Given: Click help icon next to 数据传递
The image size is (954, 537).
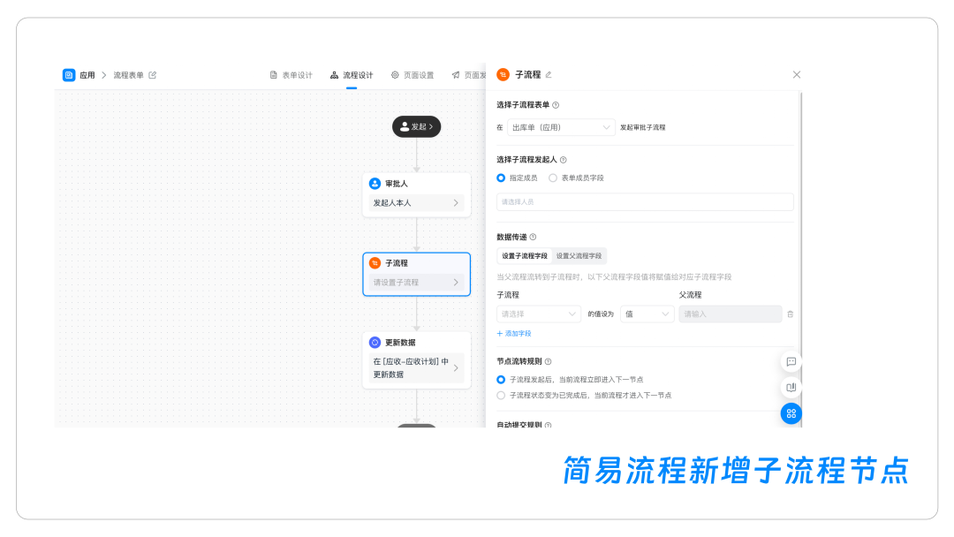Looking at the screenshot, I should pyautogui.click(x=533, y=238).
